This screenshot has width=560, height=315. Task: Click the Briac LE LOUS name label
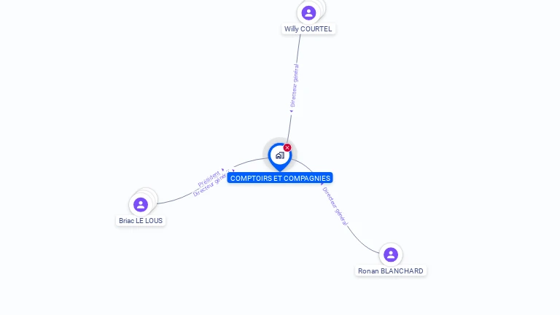(x=141, y=221)
